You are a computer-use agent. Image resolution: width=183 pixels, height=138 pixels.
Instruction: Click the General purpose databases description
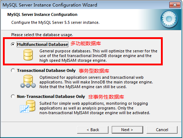98,56
